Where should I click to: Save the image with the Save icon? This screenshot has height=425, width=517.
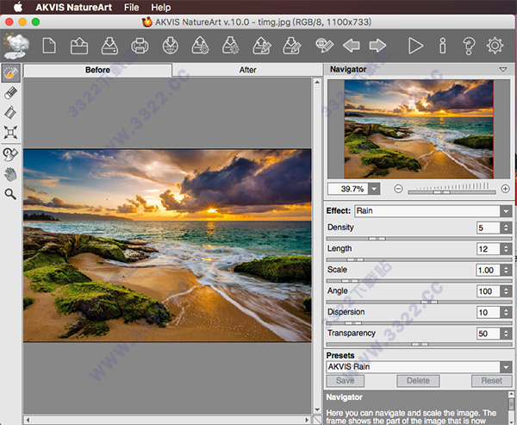click(x=109, y=46)
